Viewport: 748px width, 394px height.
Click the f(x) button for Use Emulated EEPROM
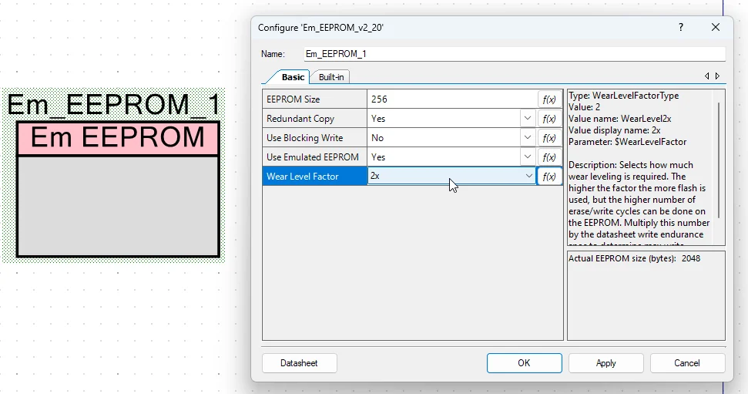tap(549, 157)
